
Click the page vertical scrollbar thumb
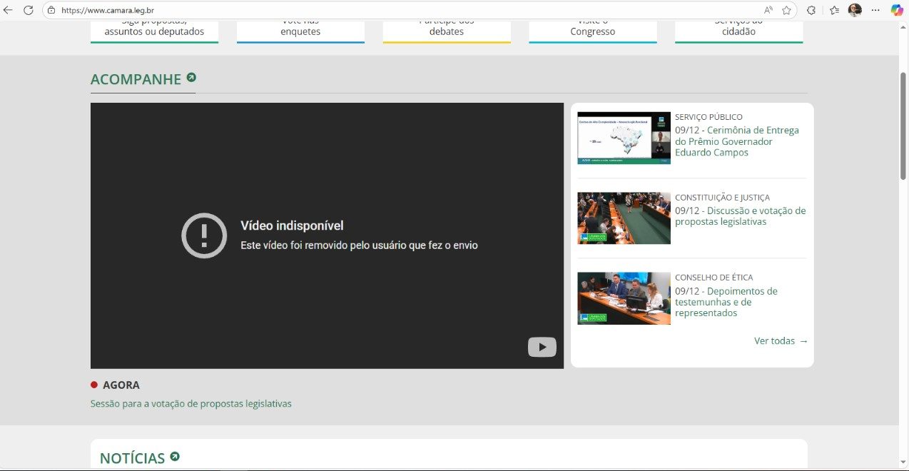point(903,125)
